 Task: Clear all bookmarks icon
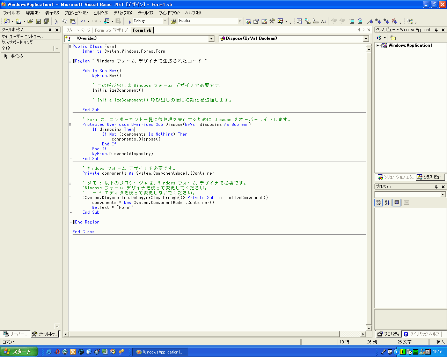point(394,21)
